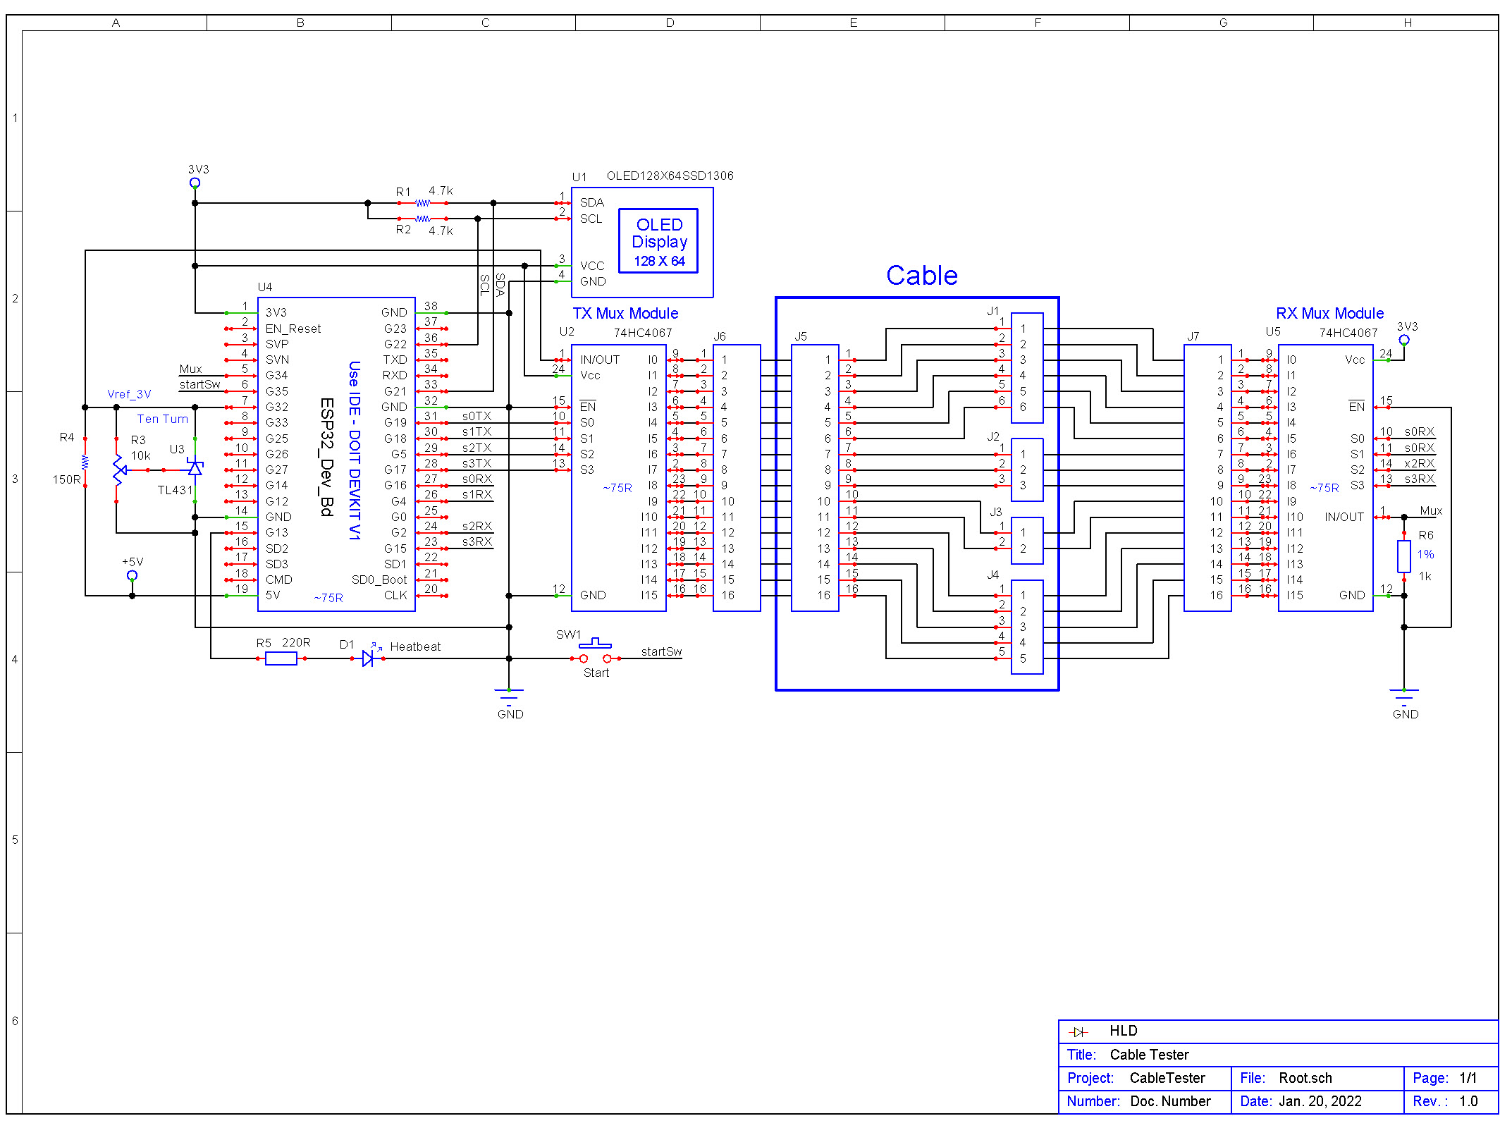Click the U3 TL431 reference symbol
Image resolution: width=1500 pixels, height=1128 pixels.
point(195,467)
